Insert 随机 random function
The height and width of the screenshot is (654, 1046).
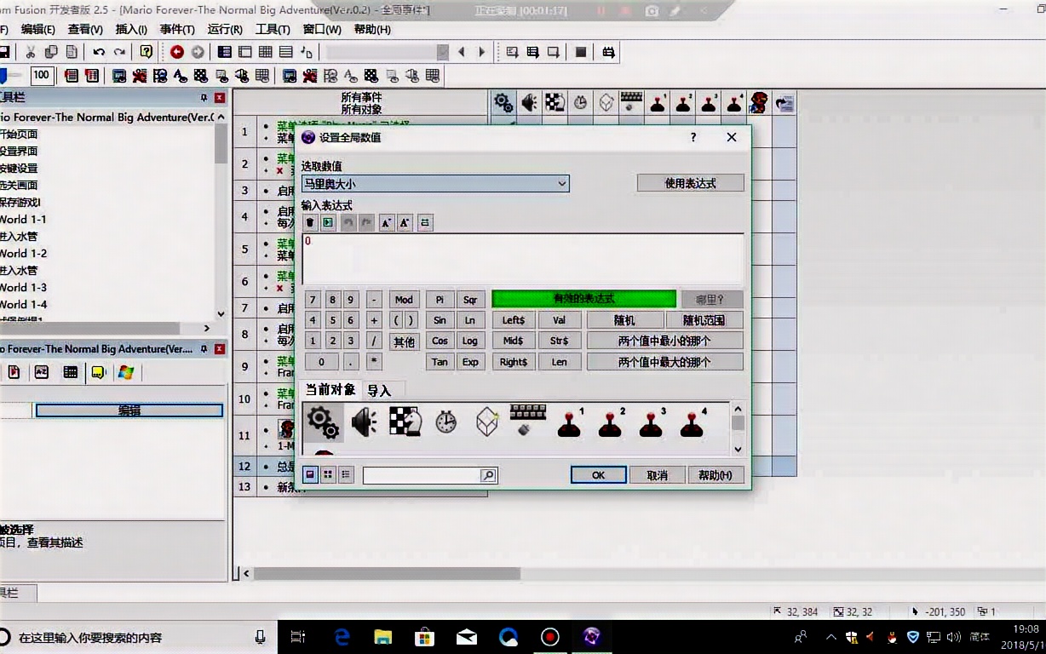624,320
